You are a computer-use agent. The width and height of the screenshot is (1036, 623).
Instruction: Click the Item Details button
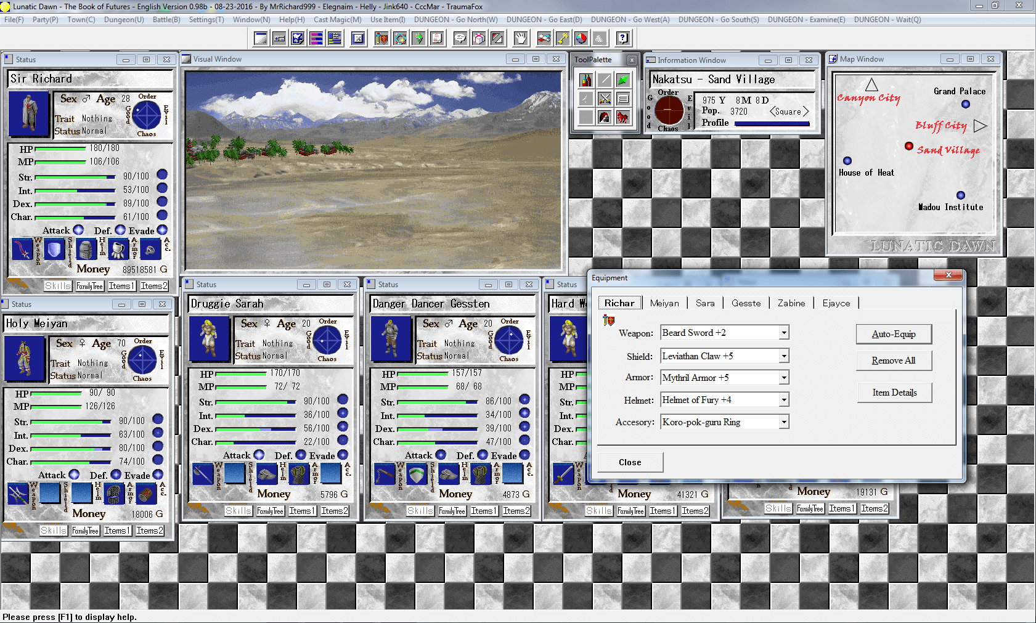[894, 393]
